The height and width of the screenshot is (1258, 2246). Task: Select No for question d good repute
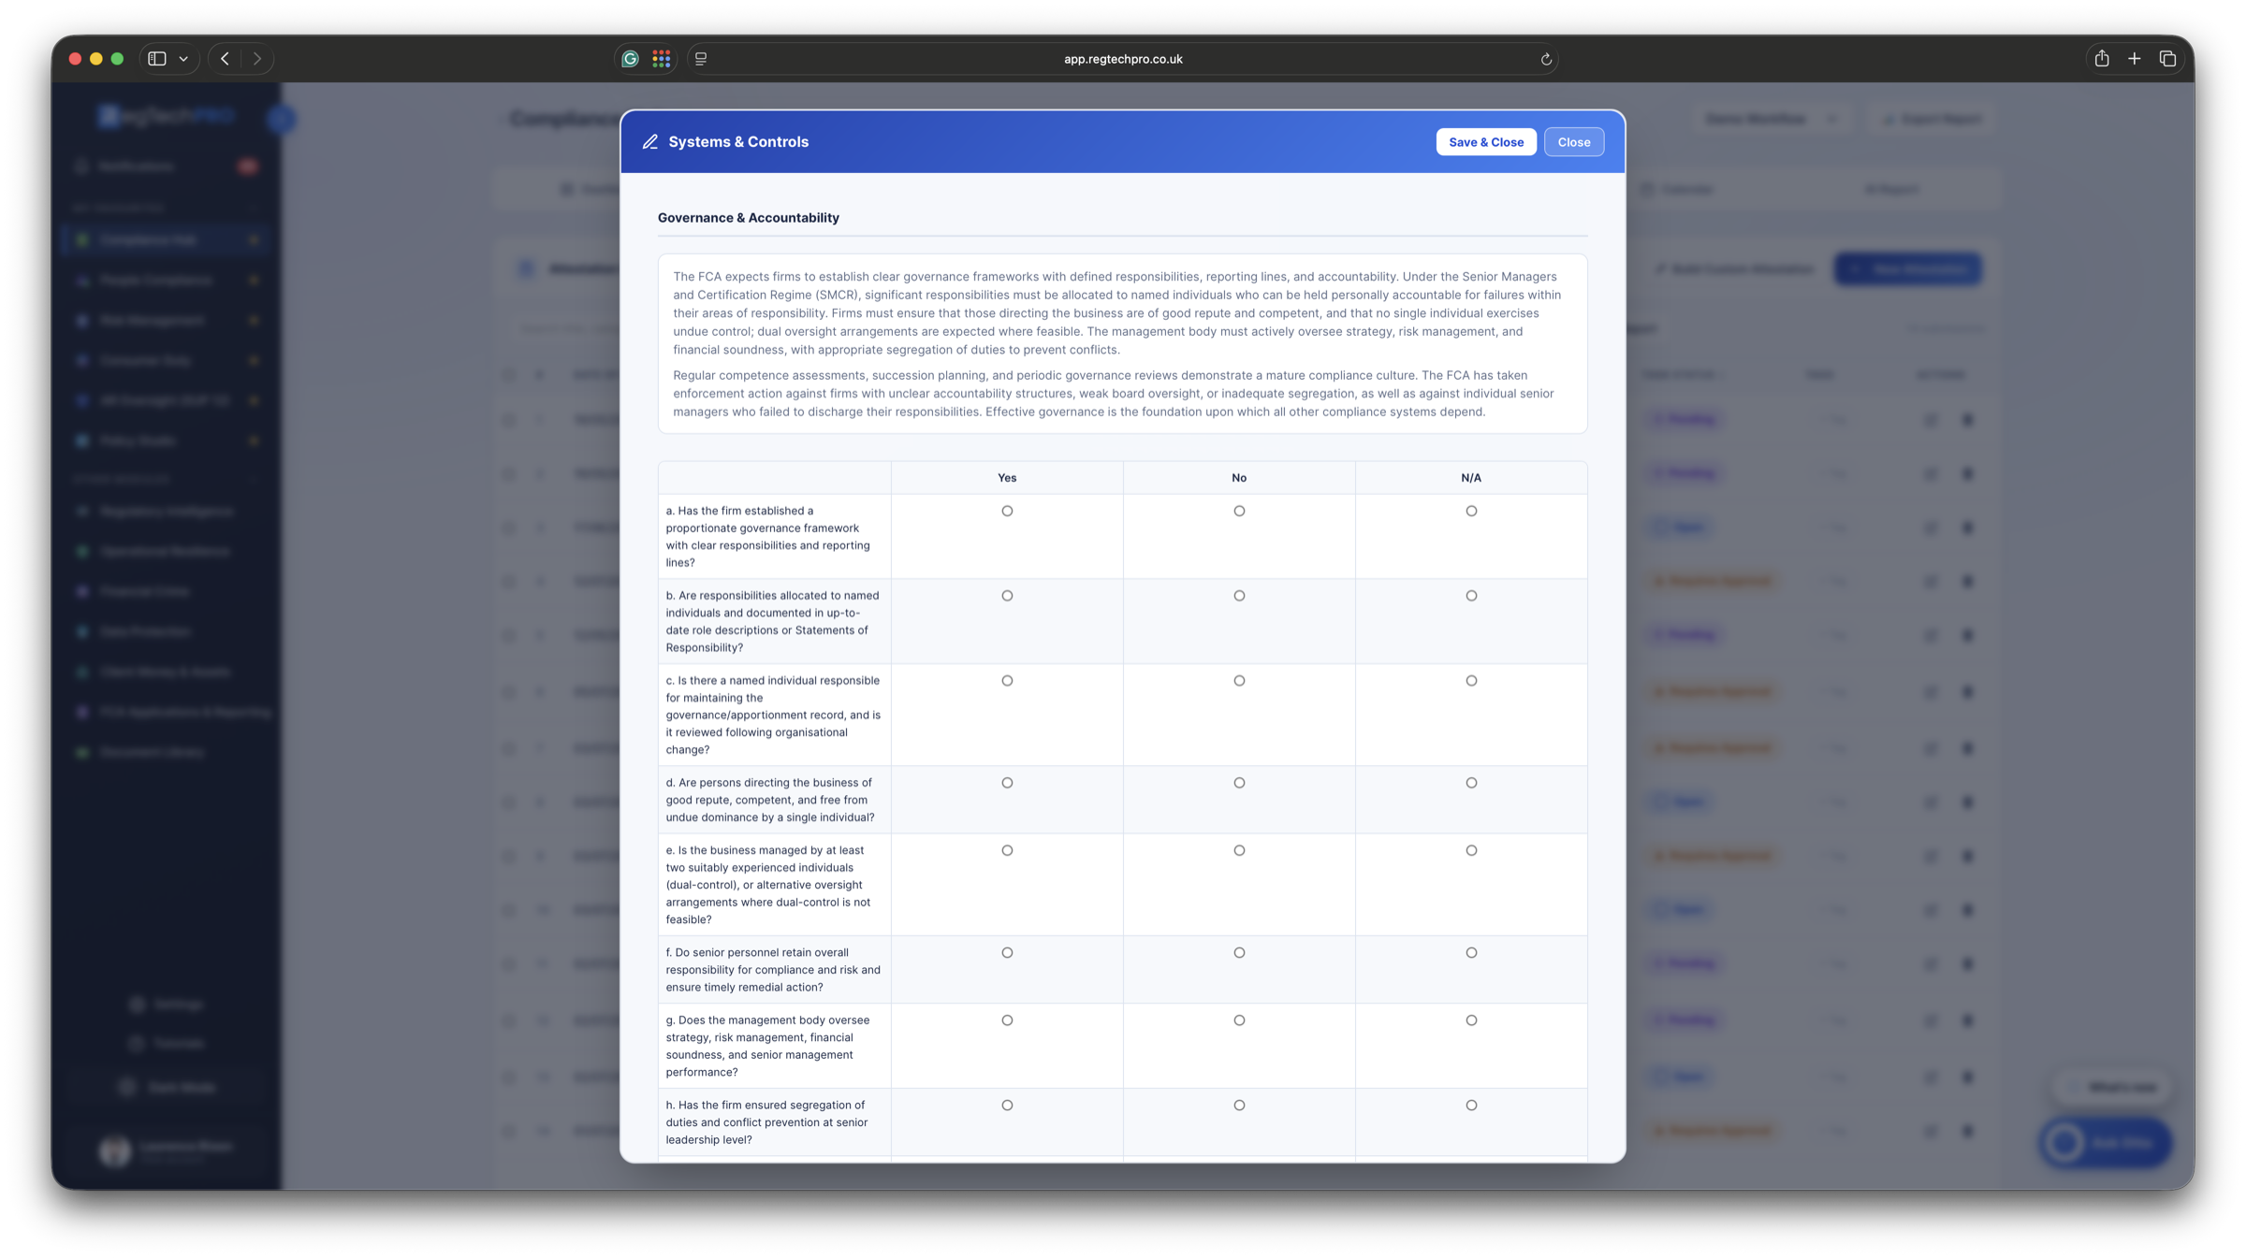1239,783
